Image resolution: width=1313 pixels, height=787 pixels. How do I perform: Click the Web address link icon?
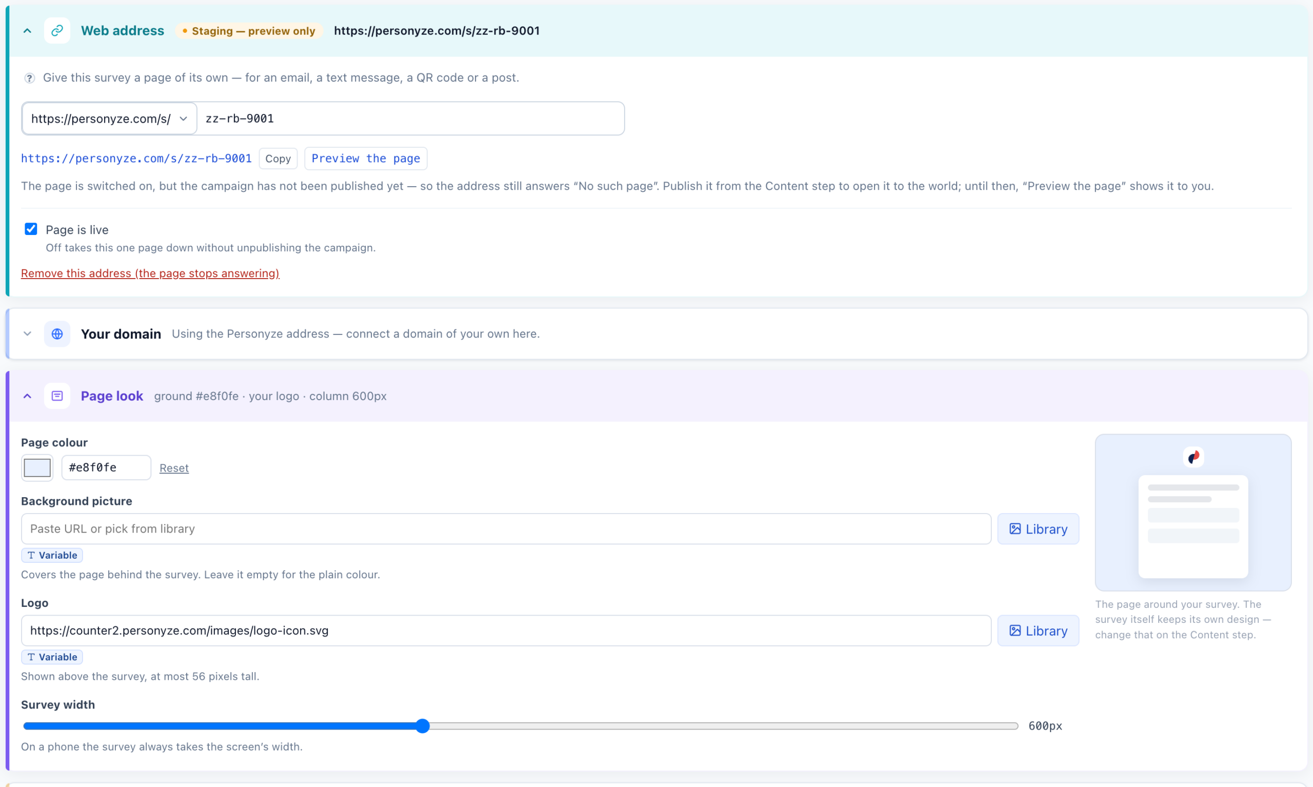57,31
